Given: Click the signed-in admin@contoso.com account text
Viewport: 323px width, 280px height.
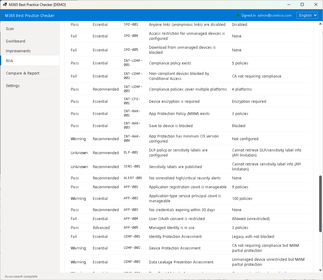Looking at the screenshot, I should 275,15.
